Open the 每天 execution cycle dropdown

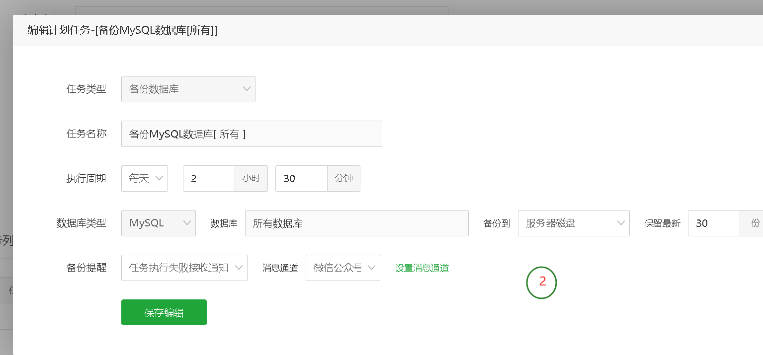145,178
